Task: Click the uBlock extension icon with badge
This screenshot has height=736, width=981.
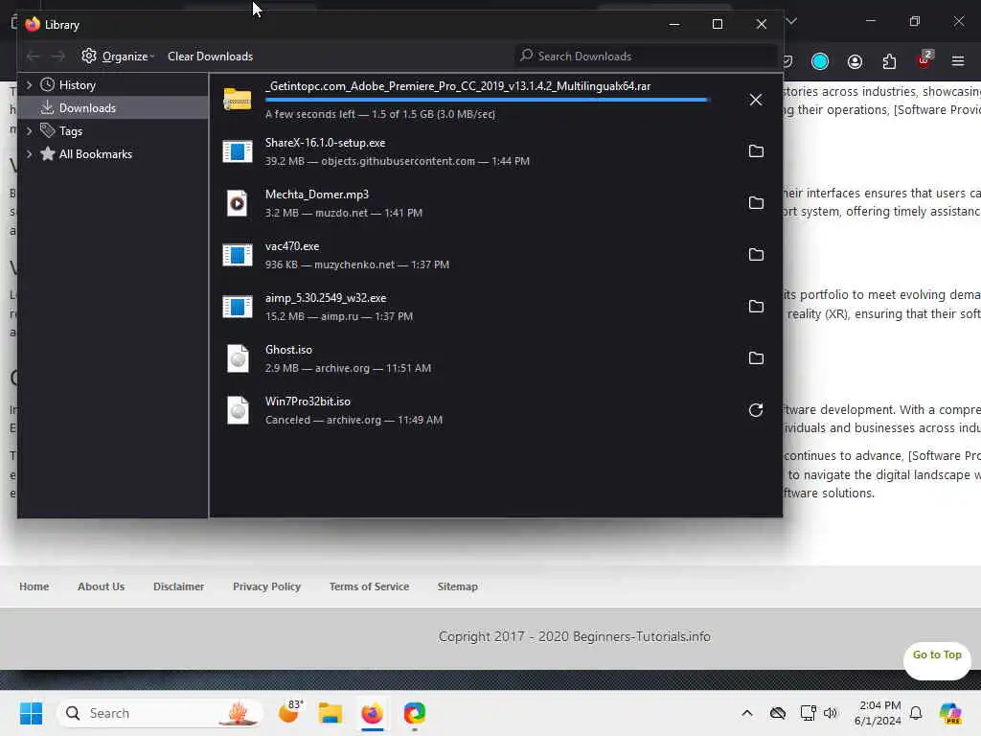Action: click(x=924, y=60)
